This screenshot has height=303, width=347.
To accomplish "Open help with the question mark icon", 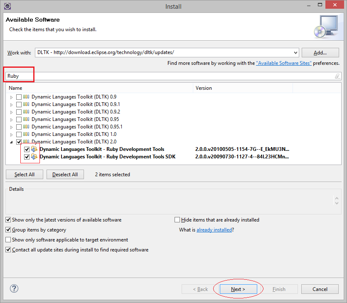I will point(14,288).
